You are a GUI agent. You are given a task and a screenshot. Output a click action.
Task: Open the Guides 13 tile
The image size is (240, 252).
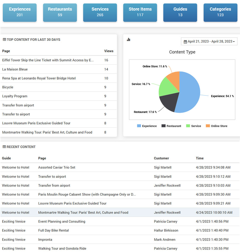coord(180,12)
